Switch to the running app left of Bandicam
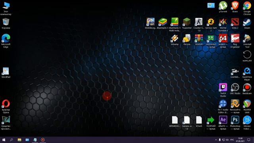 click(x=35, y=140)
